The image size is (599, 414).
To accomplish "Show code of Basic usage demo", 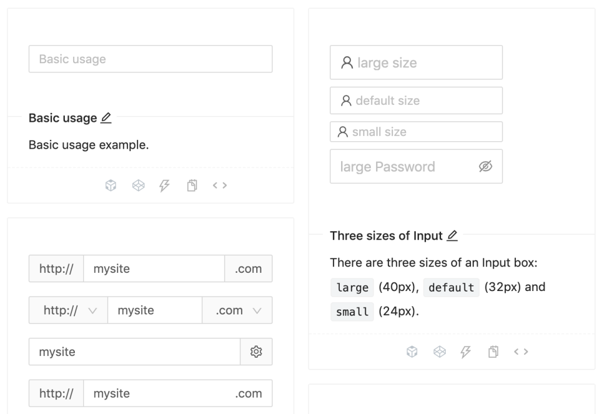I will coord(220,186).
